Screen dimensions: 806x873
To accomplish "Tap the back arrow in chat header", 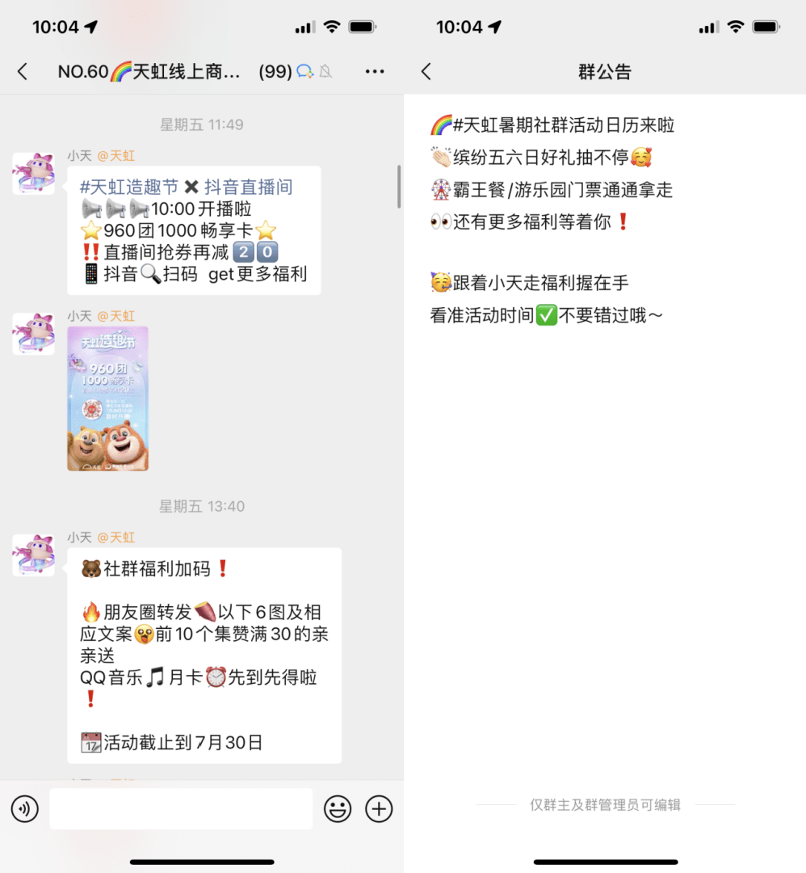I will [x=23, y=72].
